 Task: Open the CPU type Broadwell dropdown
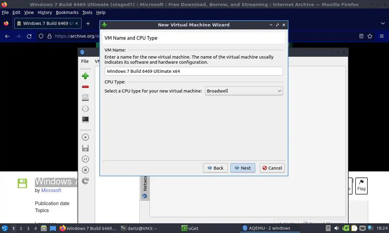[244, 91]
